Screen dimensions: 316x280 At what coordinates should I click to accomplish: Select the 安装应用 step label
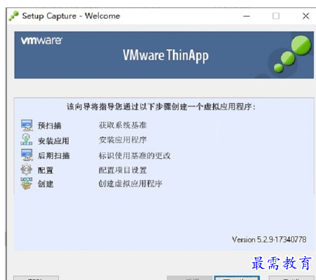coord(54,141)
